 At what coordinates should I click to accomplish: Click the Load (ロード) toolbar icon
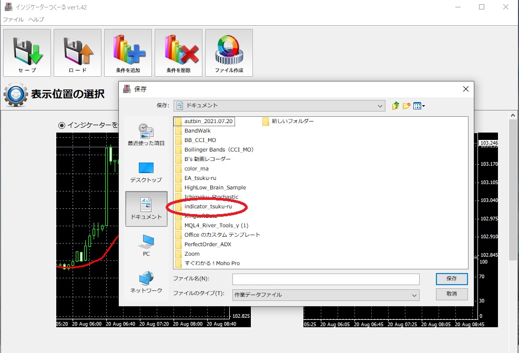pos(77,53)
